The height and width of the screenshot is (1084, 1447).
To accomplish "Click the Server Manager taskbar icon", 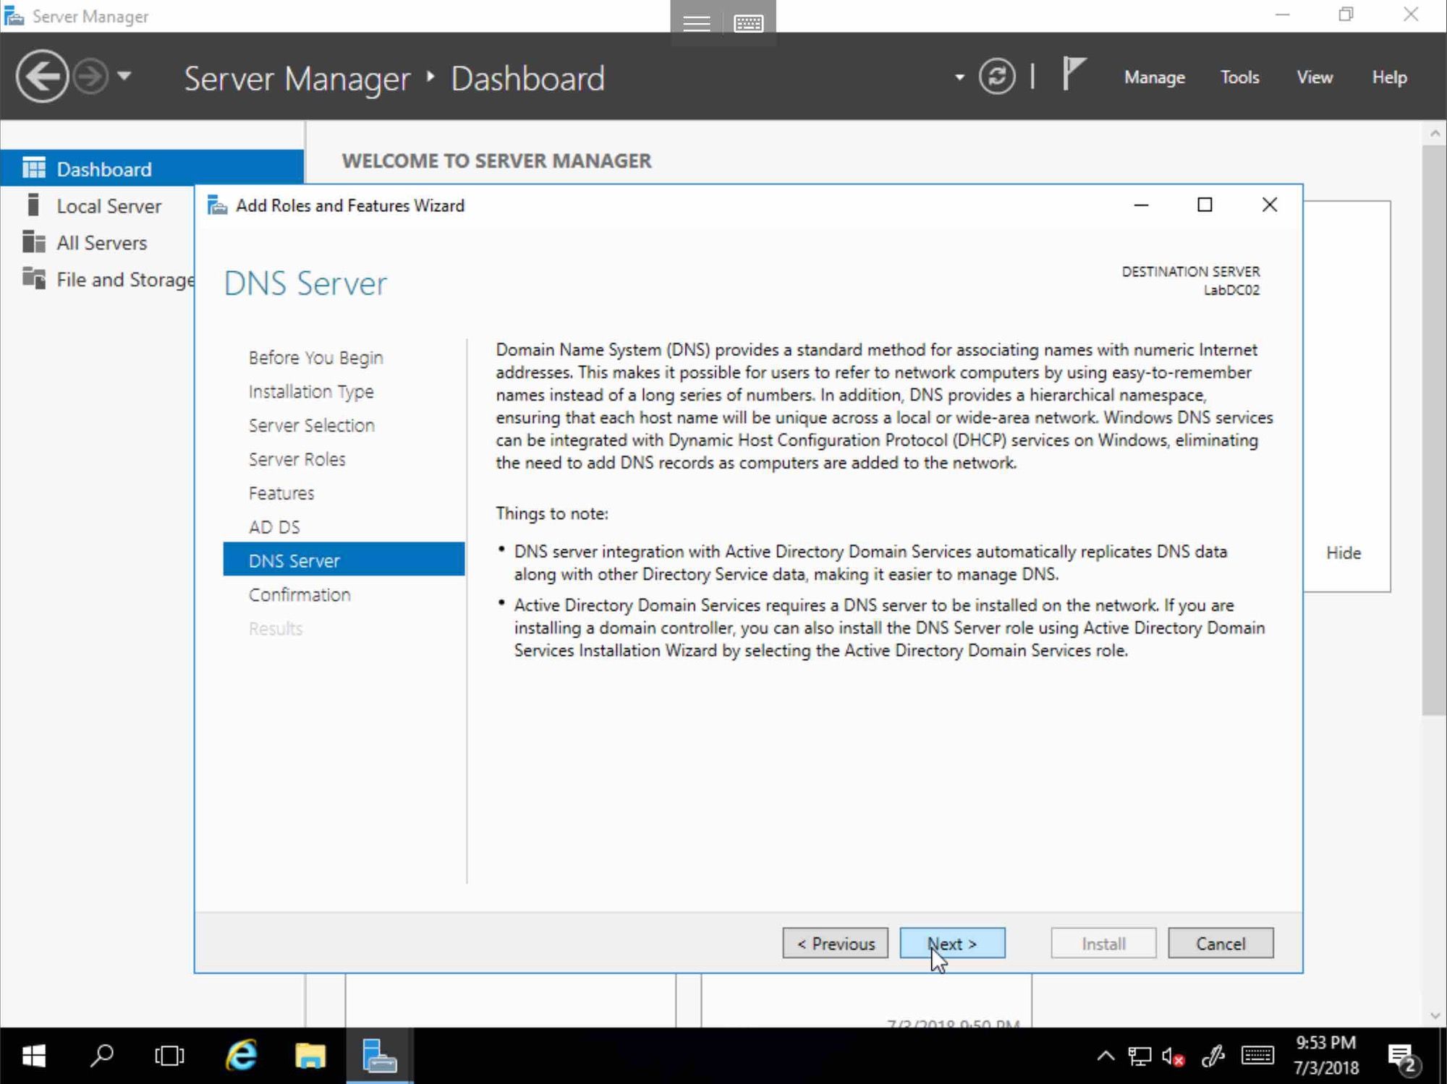I will click(379, 1056).
